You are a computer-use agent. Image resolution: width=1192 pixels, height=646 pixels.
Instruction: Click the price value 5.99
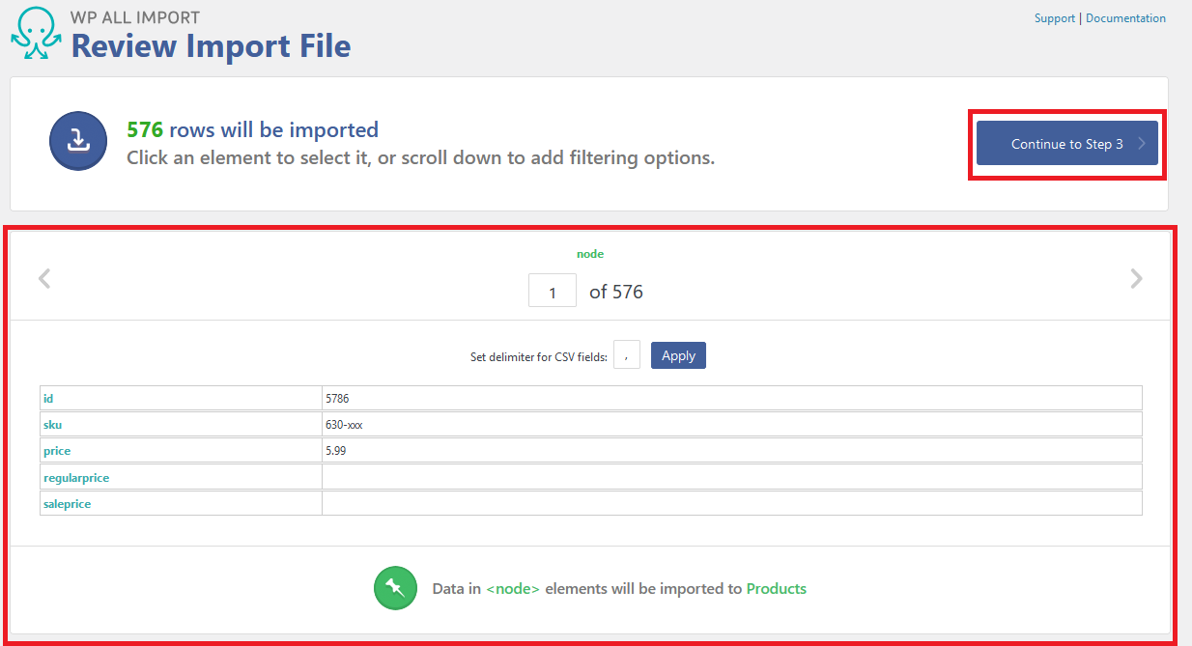(x=335, y=451)
